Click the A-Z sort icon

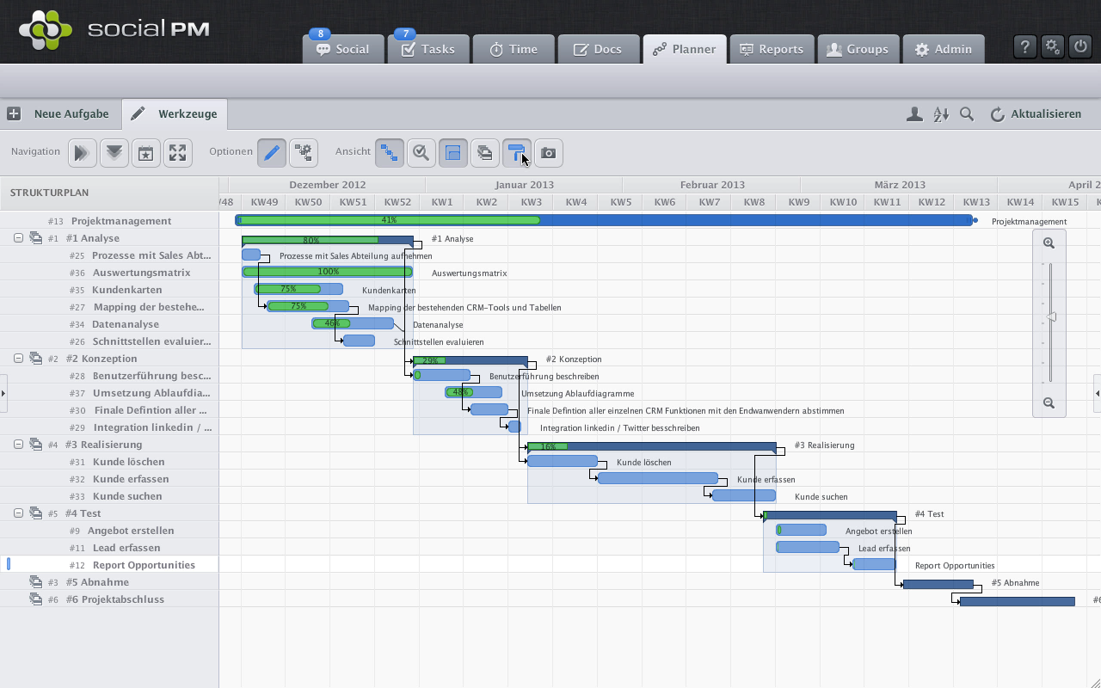tap(941, 114)
